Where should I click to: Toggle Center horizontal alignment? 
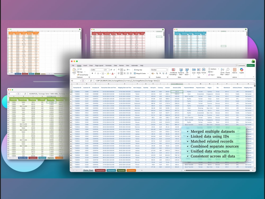(x=122, y=73)
